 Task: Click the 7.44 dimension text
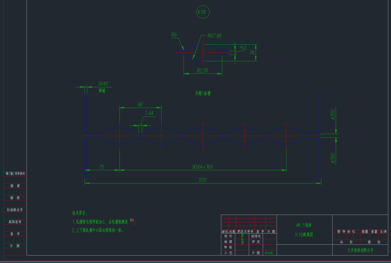tap(149, 113)
